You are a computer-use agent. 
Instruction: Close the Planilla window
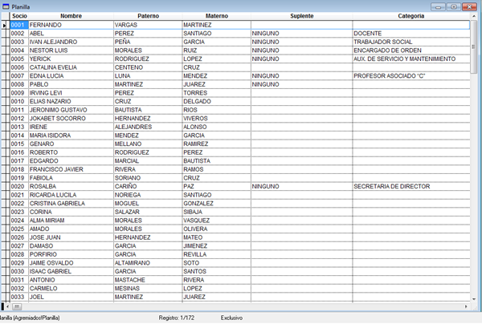click(x=469, y=6)
